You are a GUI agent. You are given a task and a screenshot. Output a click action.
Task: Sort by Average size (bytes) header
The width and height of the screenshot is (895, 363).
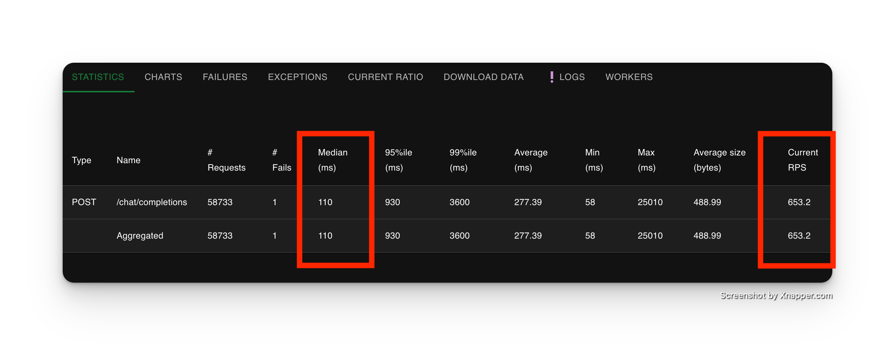coord(719,160)
